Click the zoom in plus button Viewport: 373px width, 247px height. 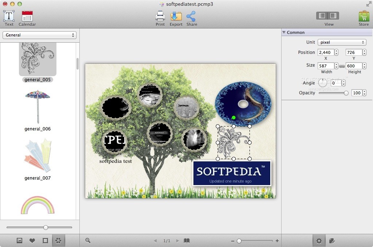coord(277,241)
